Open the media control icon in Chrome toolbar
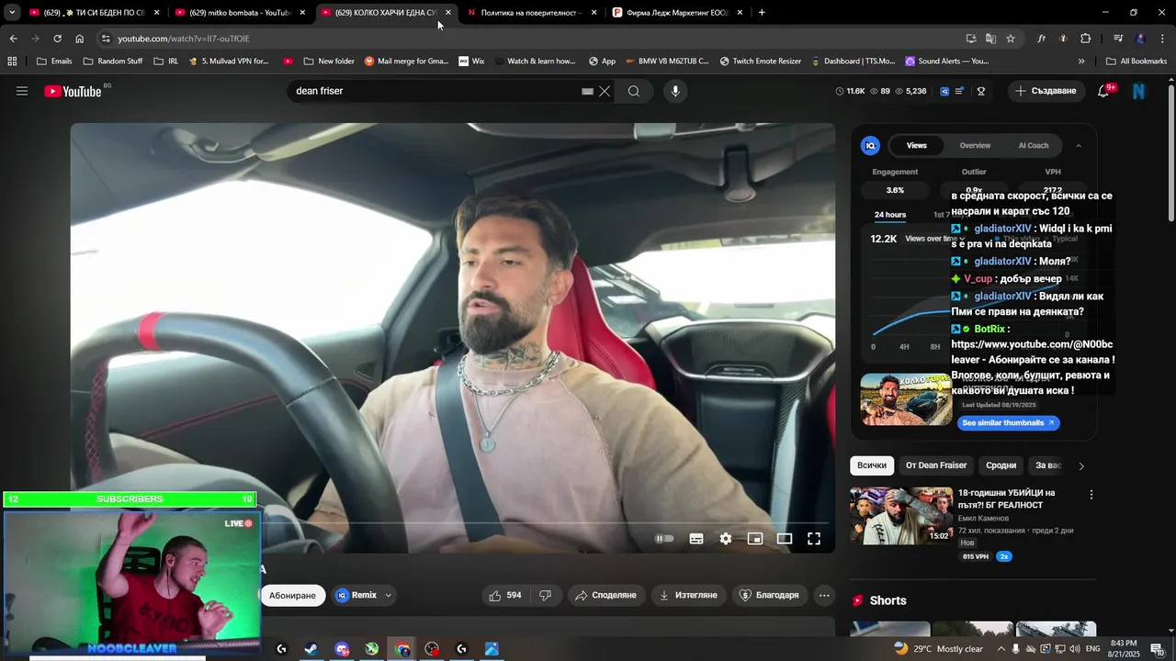The height and width of the screenshot is (661, 1176). pyautogui.click(x=1118, y=39)
